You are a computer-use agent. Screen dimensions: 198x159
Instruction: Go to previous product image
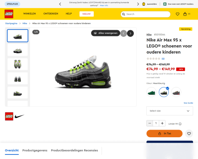point(123,33)
